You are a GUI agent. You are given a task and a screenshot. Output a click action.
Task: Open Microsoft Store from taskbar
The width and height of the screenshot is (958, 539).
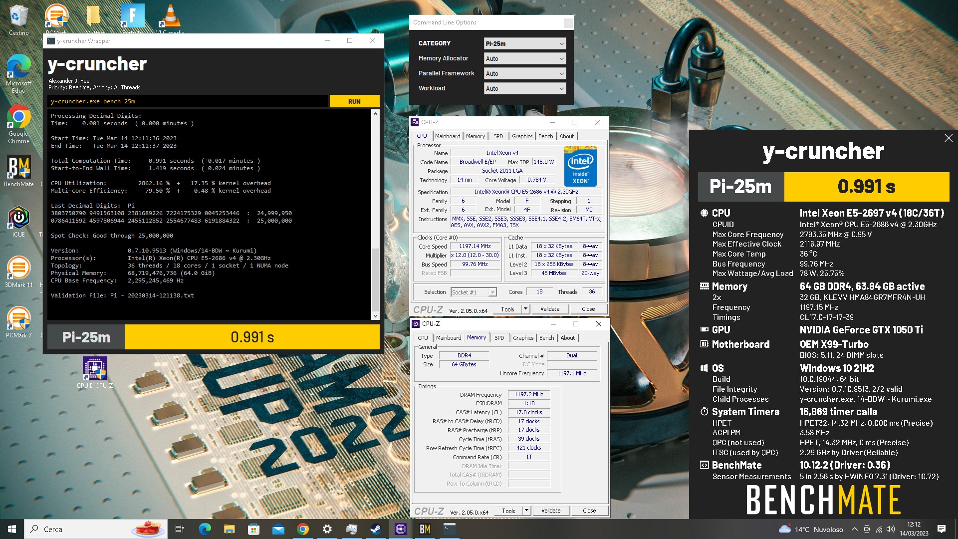(x=253, y=529)
